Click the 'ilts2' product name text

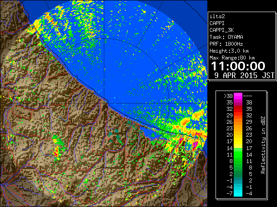click(x=217, y=16)
